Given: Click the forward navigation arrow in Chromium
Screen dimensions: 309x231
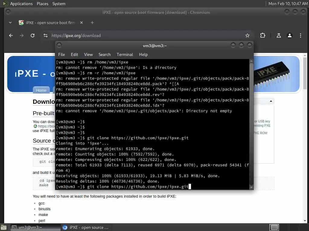Looking at the screenshot, I should point(22,35).
